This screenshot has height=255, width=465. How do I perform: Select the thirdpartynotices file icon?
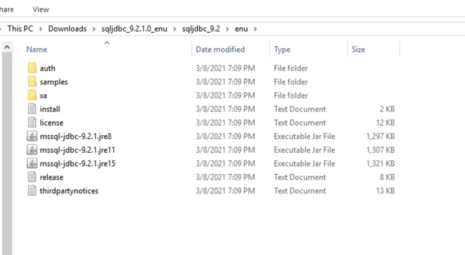pos(32,191)
